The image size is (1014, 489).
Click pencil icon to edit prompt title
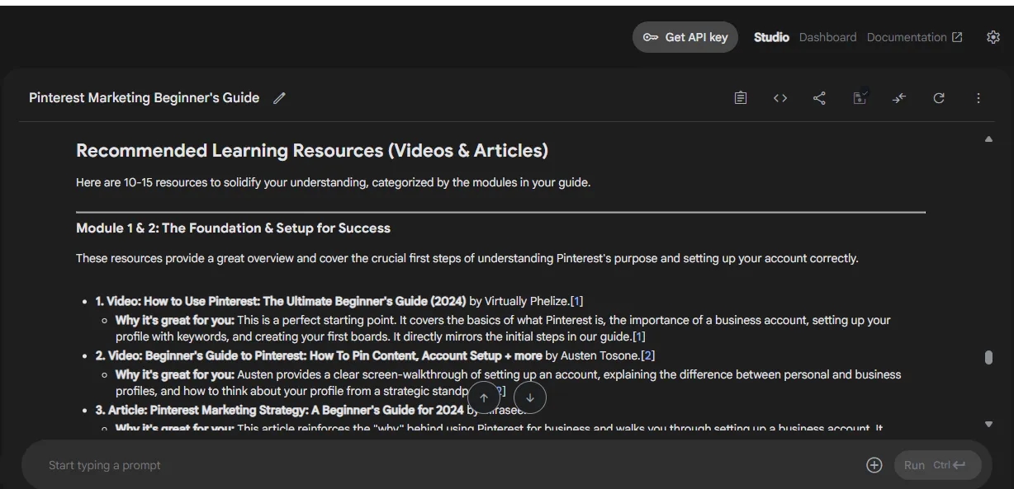(x=279, y=98)
